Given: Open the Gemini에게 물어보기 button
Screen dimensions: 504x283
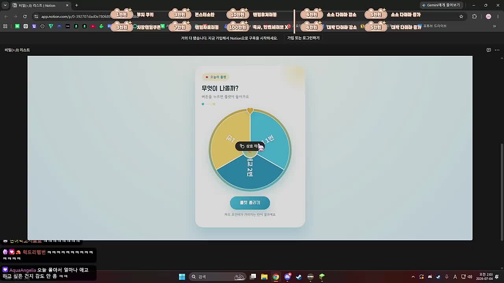Looking at the screenshot, I should click(x=441, y=5).
